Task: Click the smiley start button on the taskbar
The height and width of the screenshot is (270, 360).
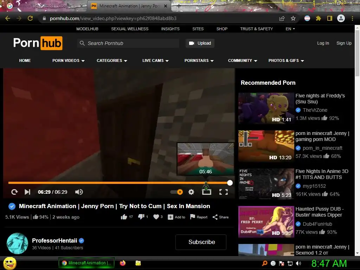Action: [10, 263]
